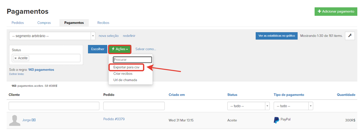This screenshot has height=131, width=360.
Task: Click the Adicionar pagamento button
Action: [x=336, y=11]
